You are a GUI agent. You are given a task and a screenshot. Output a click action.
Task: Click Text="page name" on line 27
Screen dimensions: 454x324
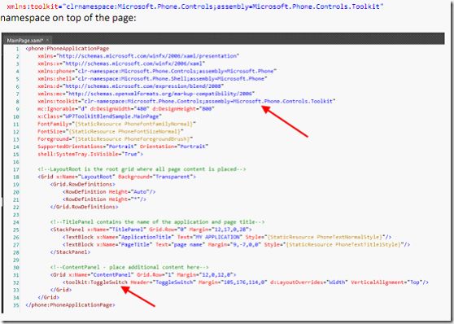click(181, 244)
